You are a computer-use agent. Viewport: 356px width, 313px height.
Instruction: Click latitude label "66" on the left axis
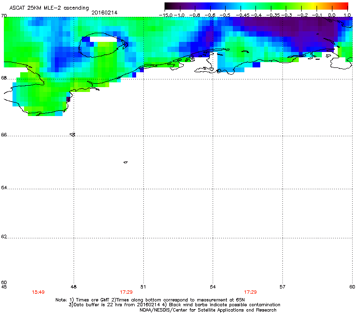tap(4, 135)
